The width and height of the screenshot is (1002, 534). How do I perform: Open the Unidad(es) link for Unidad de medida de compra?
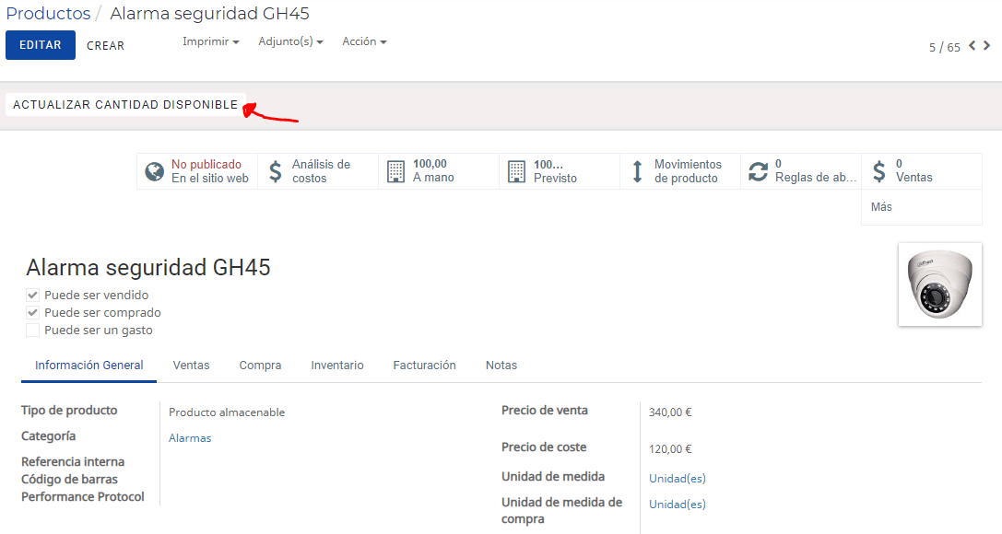(678, 504)
